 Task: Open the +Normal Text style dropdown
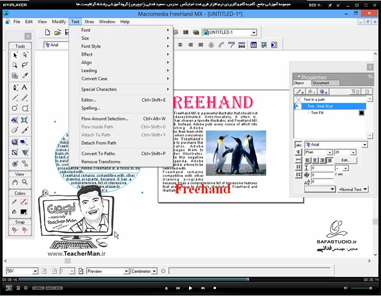[x=352, y=189]
